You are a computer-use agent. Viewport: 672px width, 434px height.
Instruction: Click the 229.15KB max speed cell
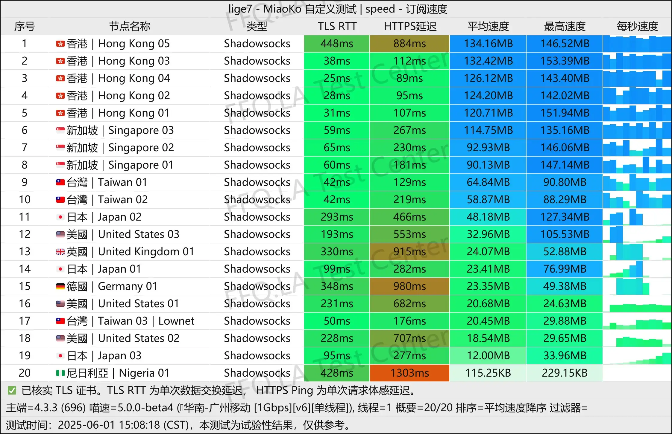[x=565, y=373]
